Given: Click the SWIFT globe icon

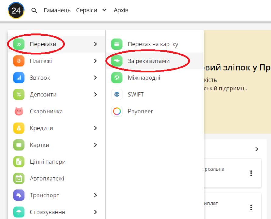Looking at the screenshot, I should (x=117, y=95).
